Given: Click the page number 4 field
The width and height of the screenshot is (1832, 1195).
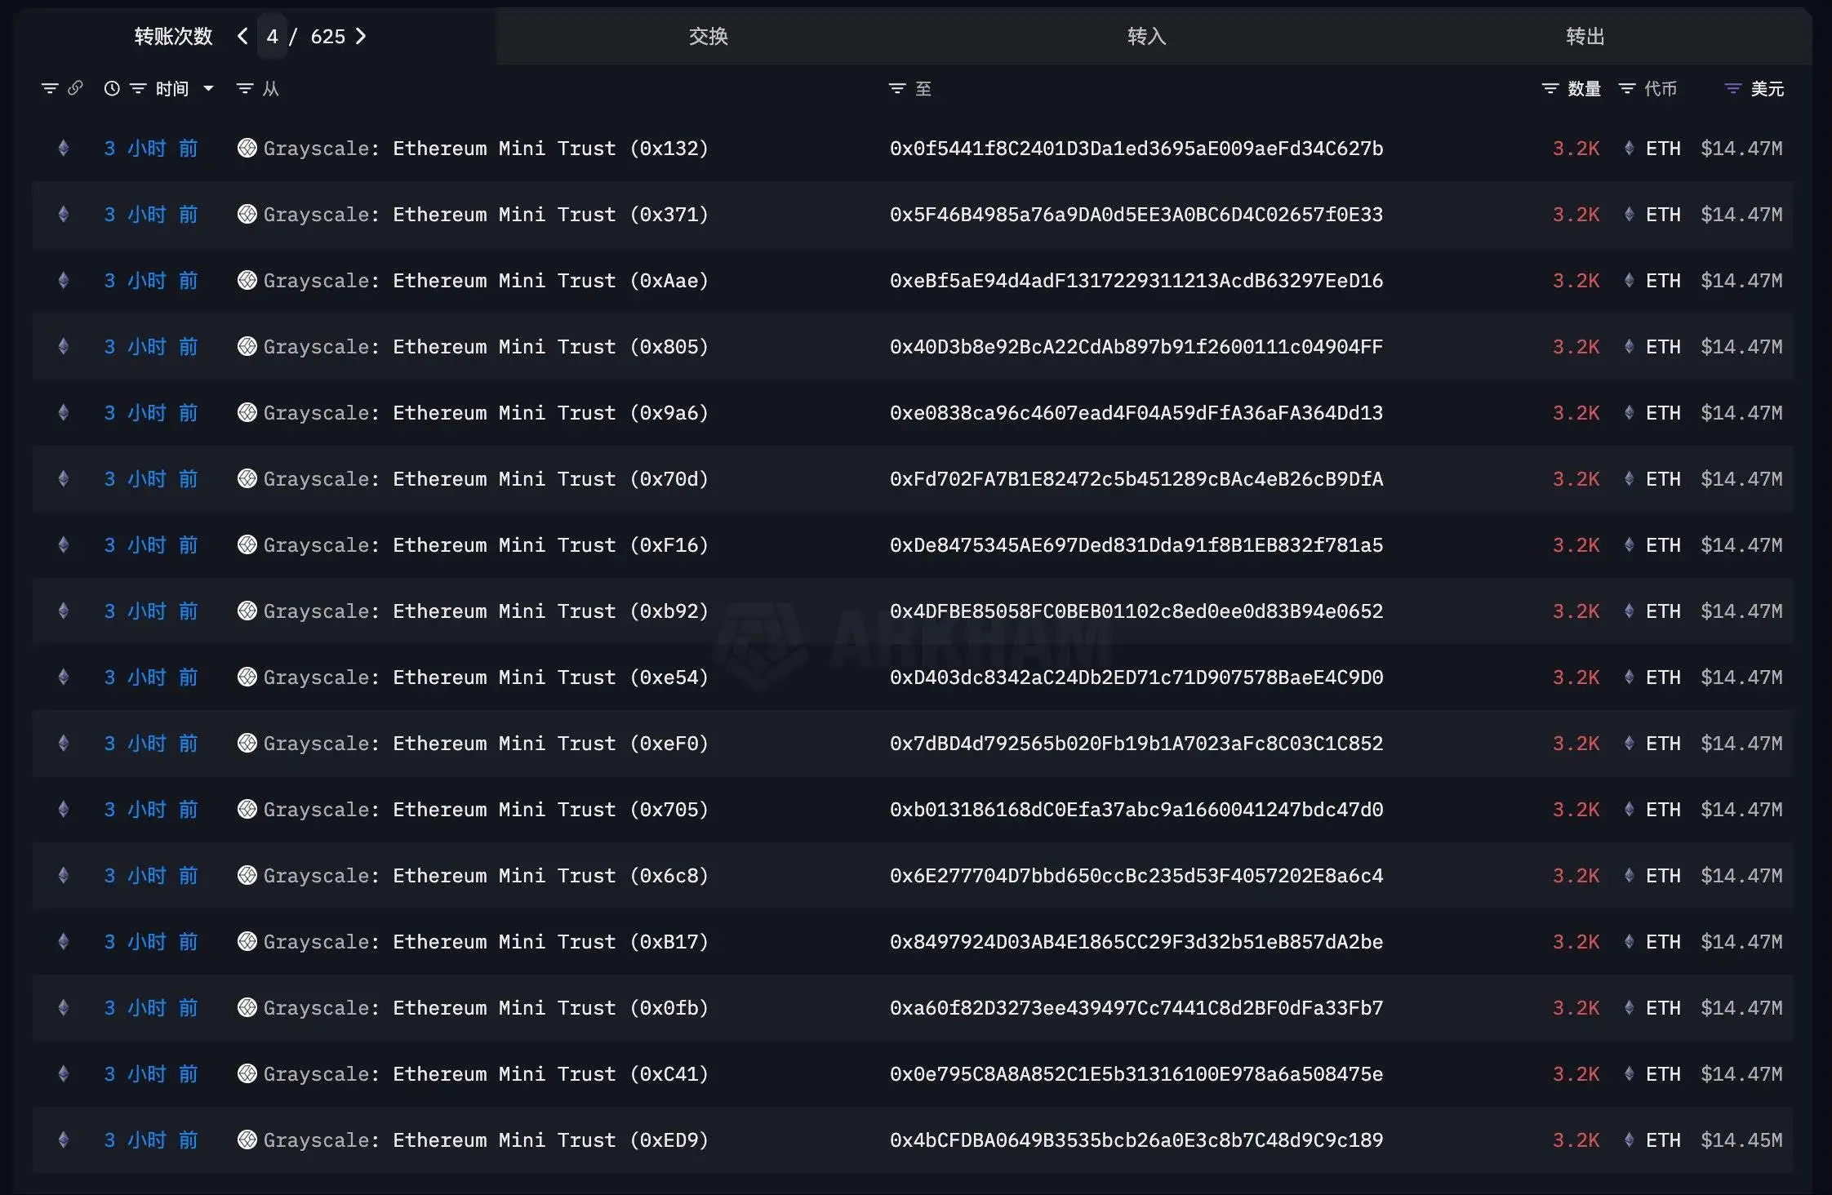Looking at the screenshot, I should click(x=273, y=37).
